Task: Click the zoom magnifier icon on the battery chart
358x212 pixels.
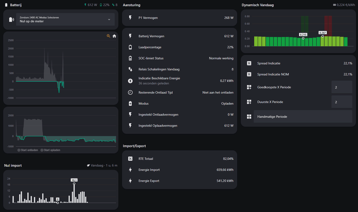Action: (x=108, y=36)
